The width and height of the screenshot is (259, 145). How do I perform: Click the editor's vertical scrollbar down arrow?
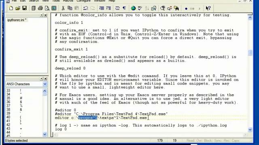tap(250, 130)
